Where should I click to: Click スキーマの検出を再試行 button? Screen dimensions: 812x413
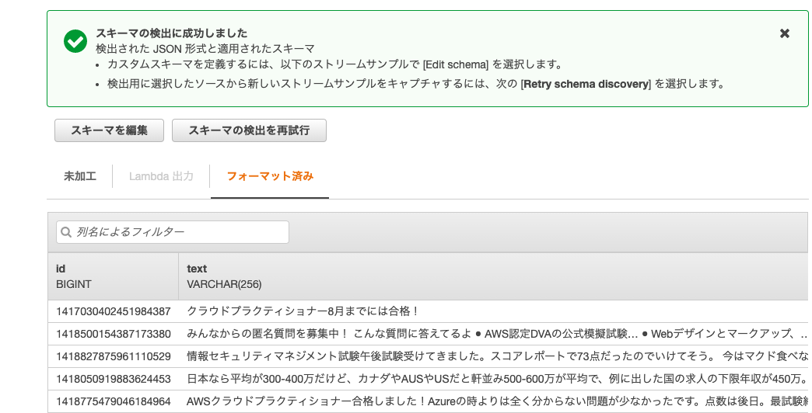[x=249, y=130]
